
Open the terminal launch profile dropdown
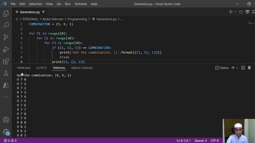pyautogui.click(x=237, y=68)
